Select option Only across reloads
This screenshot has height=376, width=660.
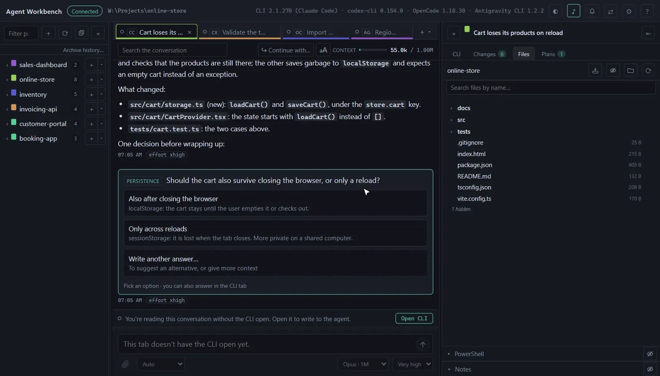click(275, 233)
